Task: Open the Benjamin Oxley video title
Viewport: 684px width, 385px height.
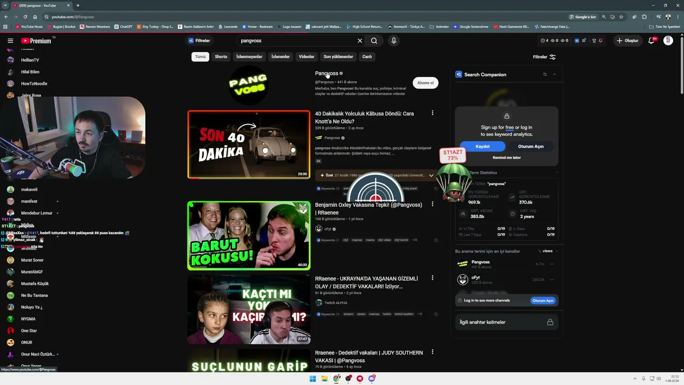Action: (369, 209)
